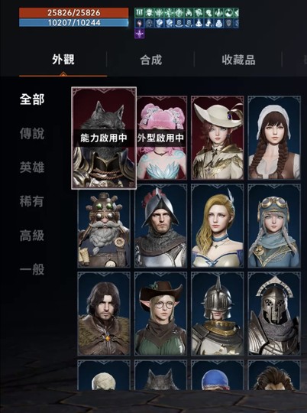Viewport: 307px width, 413px height.
Task: Open the 收藏品 tab
Action: [x=238, y=60]
